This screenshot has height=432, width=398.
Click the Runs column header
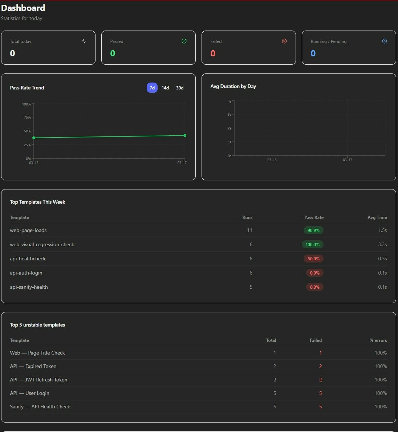(247, 217)
